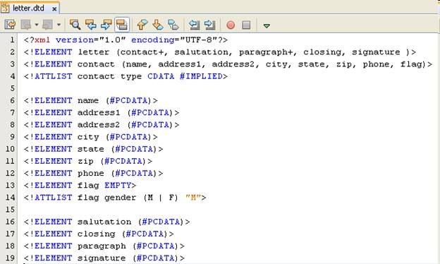
Task: Find previous occurrence toolbar icon
Action: coord(91,25)
